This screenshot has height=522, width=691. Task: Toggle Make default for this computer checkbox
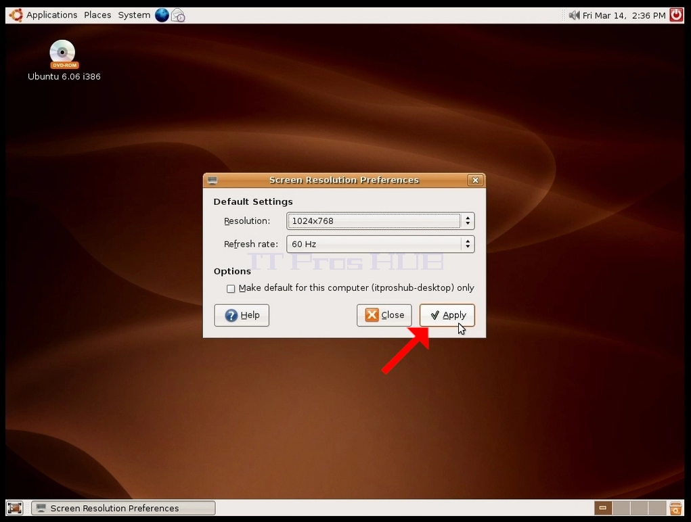[231, 289]
